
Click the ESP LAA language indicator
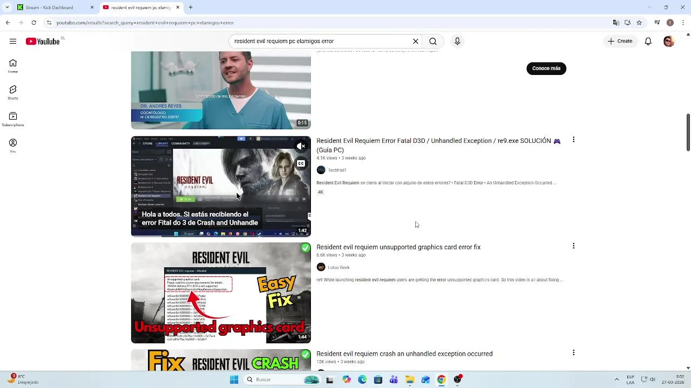click(631, 380)
